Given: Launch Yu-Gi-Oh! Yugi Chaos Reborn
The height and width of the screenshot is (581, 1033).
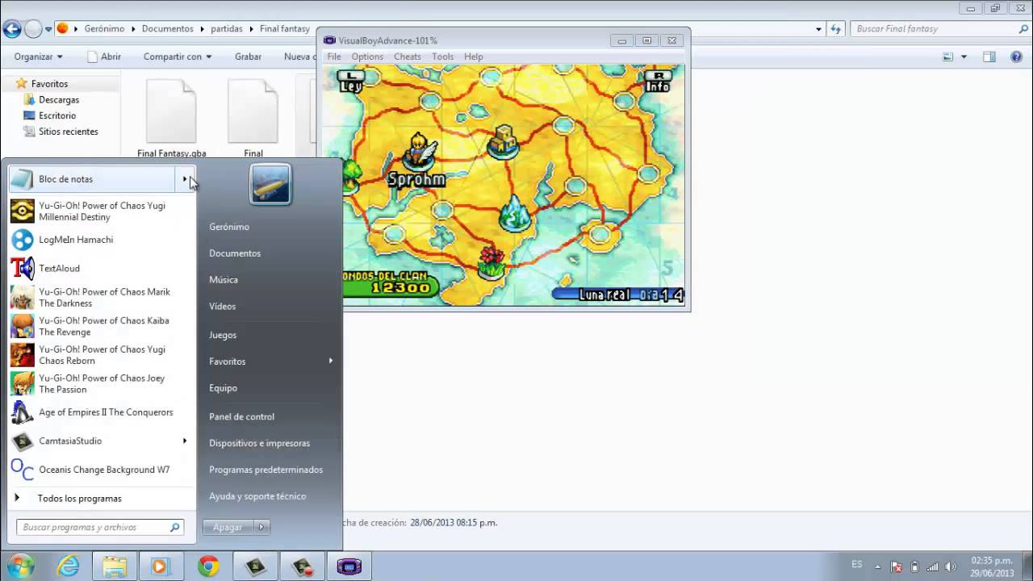Looking at the screenshot, I should click(x=102, y=355).
